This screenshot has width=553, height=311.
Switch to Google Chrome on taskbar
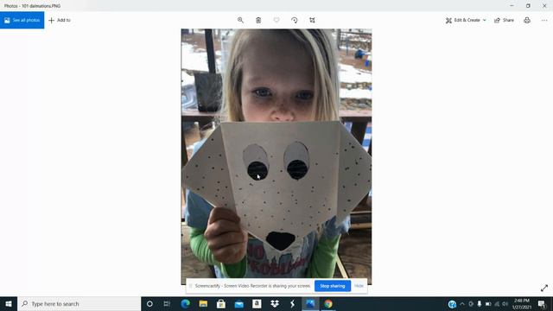click(328, 303)
